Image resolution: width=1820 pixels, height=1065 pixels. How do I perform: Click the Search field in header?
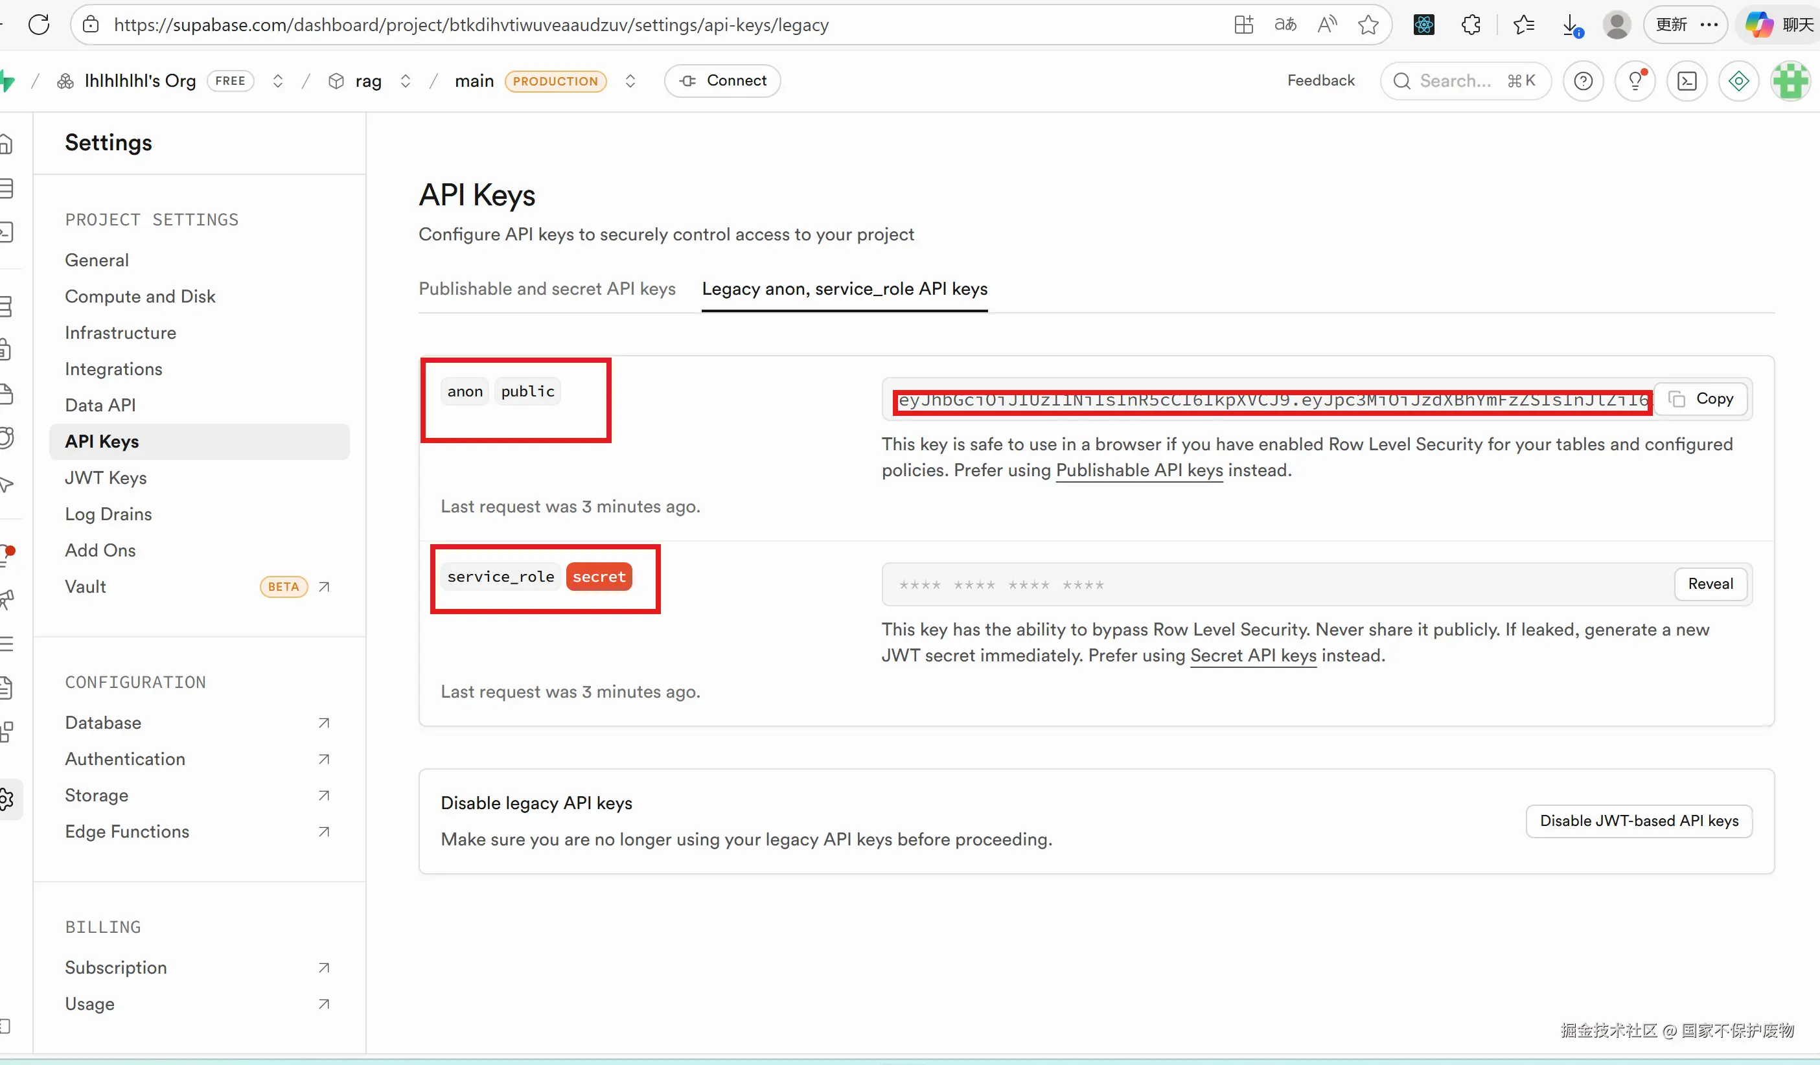[x=1465, y=81]
